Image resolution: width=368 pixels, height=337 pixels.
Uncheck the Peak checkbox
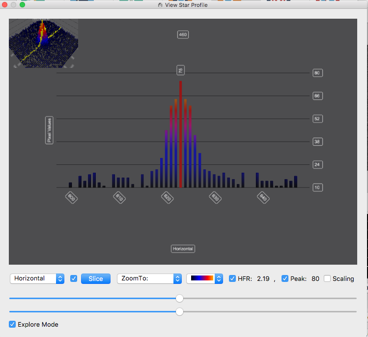pyautogui.click(x=284, y=279)
